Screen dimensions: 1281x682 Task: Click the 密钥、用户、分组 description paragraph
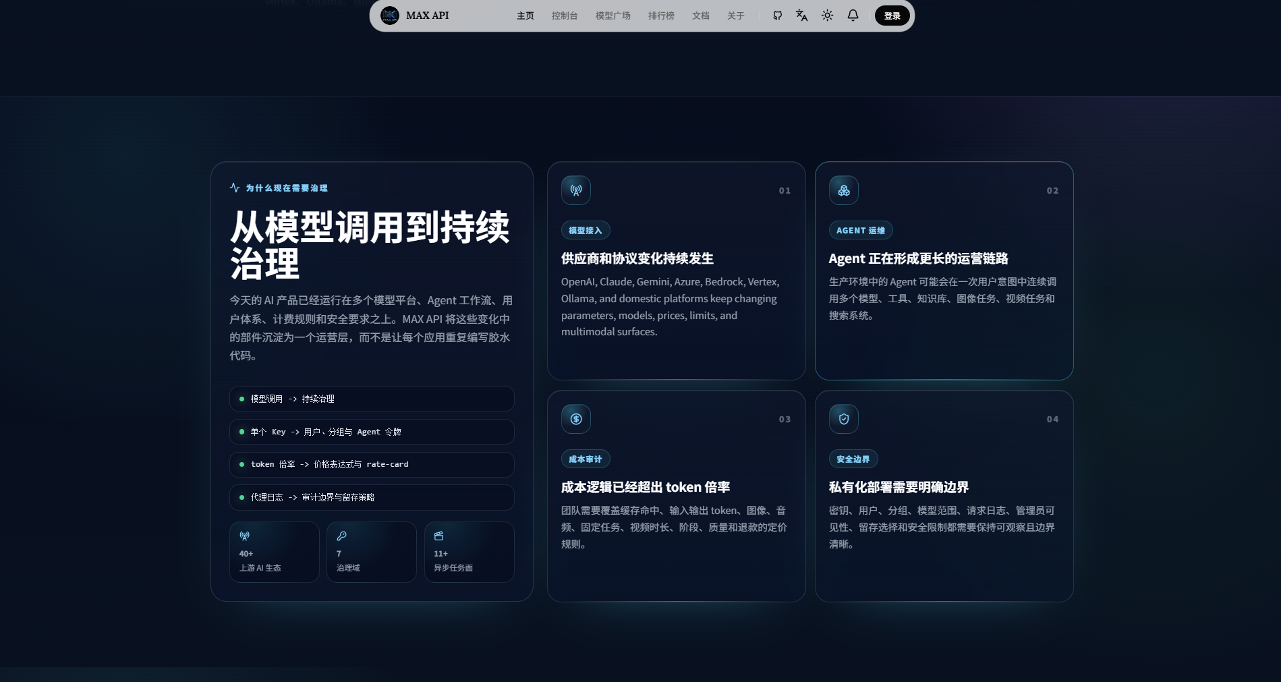tap(942, 527)
